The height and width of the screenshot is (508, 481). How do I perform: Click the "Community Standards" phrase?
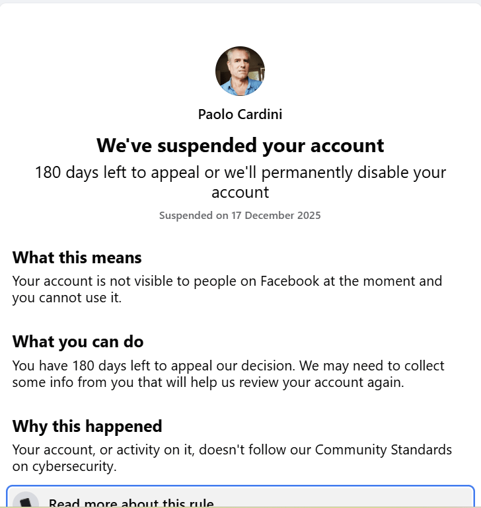383,450
